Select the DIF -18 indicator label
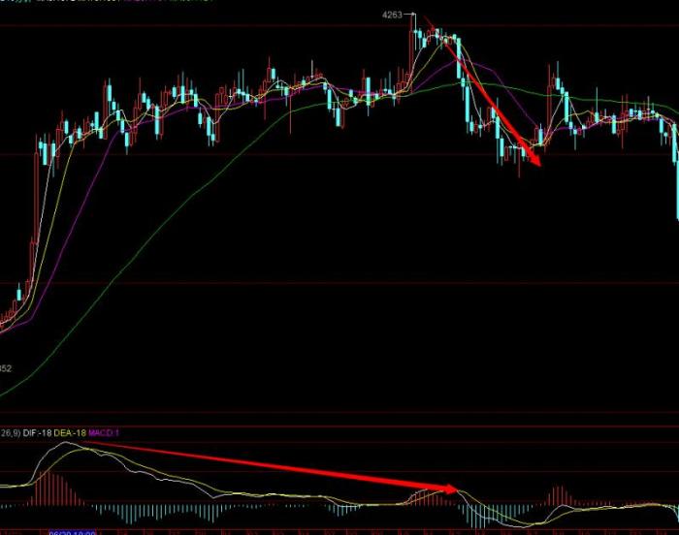The height and width of the screenshot is (535, 679). (x=37, y=433)
